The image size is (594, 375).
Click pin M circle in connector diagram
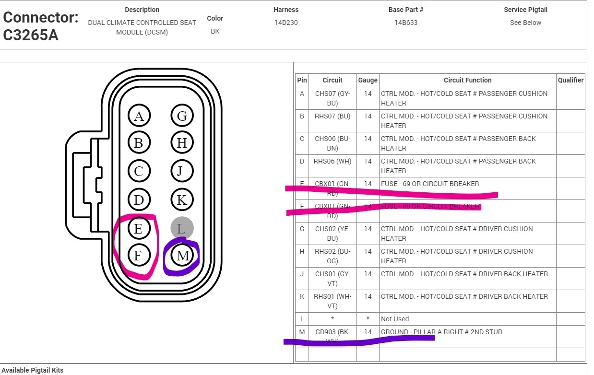183,256
